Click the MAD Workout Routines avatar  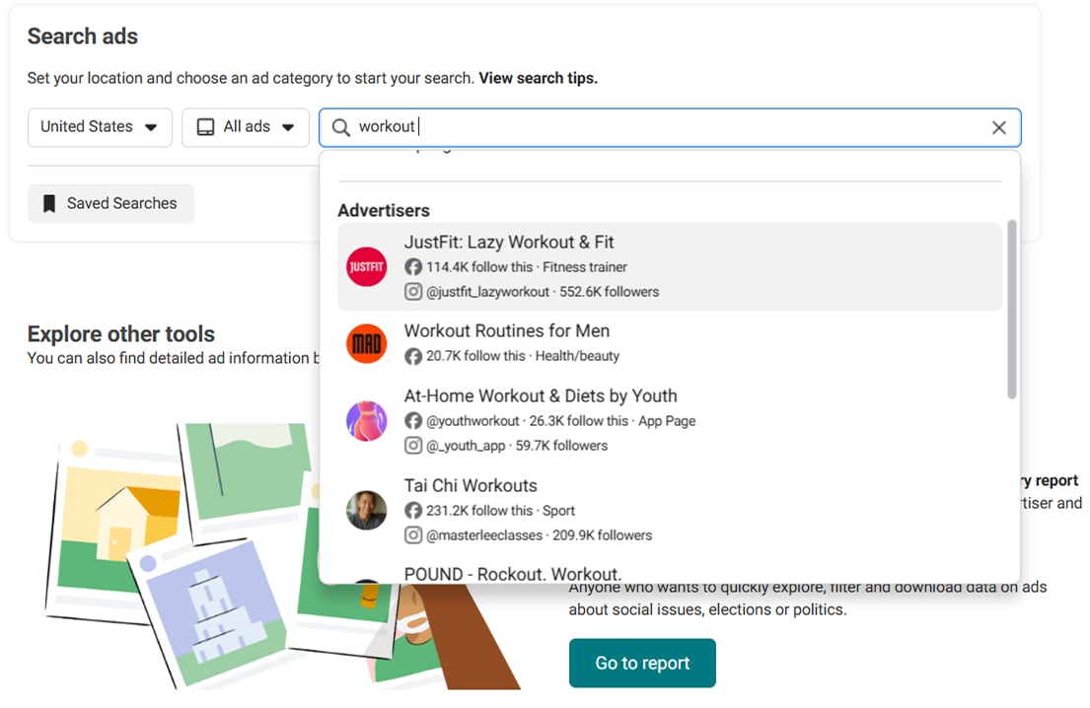pyautogui.click(x=366, y=343)
